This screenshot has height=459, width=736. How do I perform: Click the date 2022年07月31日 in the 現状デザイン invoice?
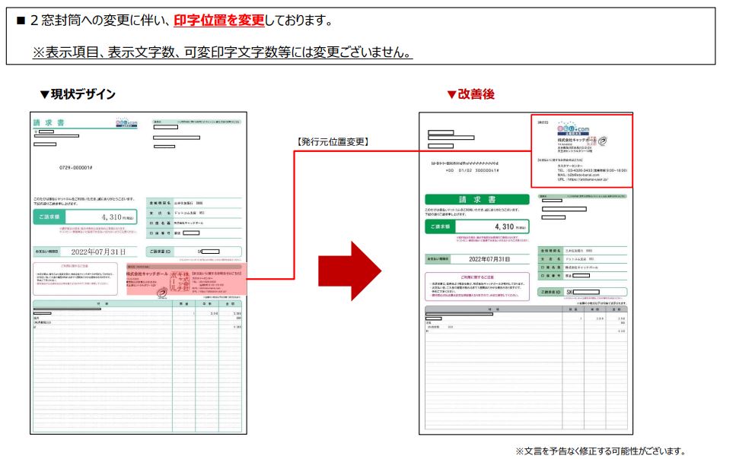[98, 252]
